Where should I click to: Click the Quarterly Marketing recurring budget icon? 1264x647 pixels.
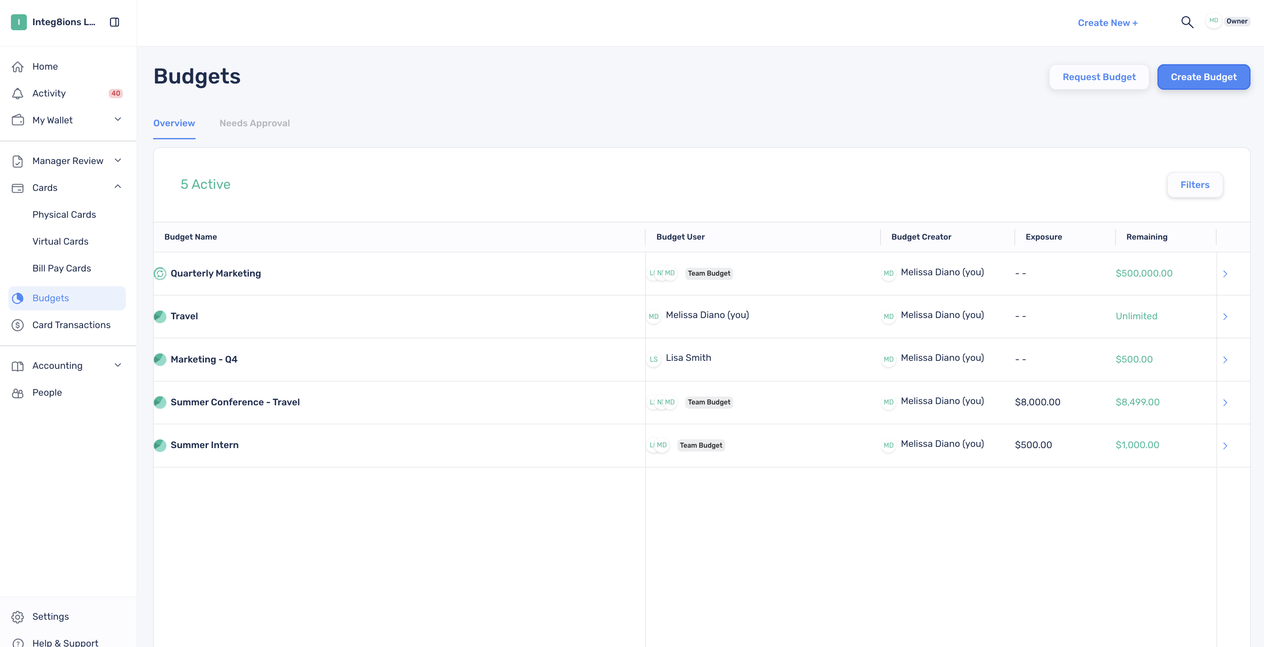[160, 274]
